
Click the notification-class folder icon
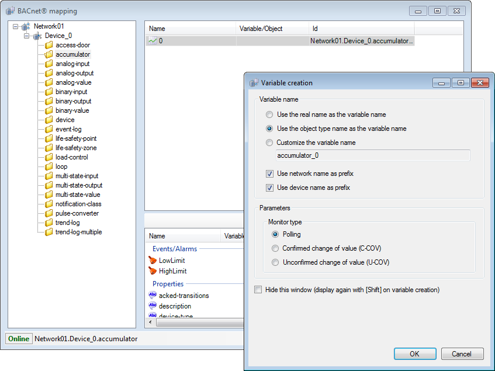point(49,204)
